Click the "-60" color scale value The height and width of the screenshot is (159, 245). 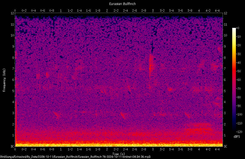pos(238,80)
